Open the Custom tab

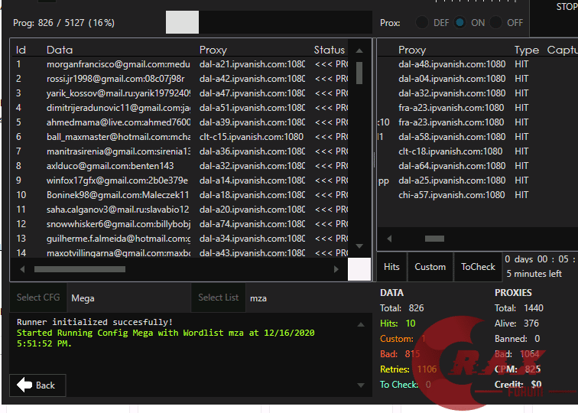pyautogui.click(x=430, y=267)
